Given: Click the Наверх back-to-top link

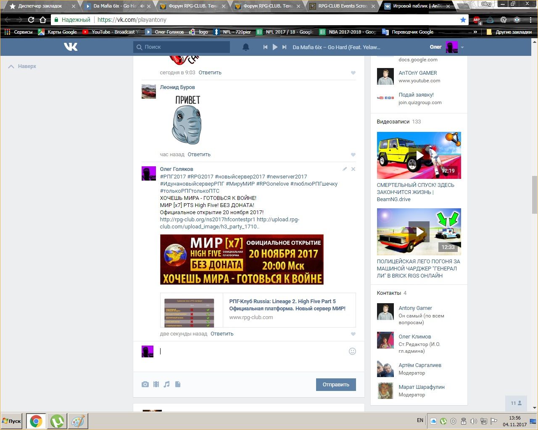Looking at the screenshot, I should 22,66.
